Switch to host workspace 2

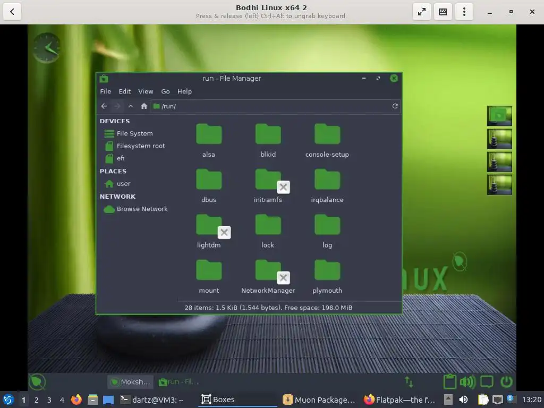(x=37, y=400)
